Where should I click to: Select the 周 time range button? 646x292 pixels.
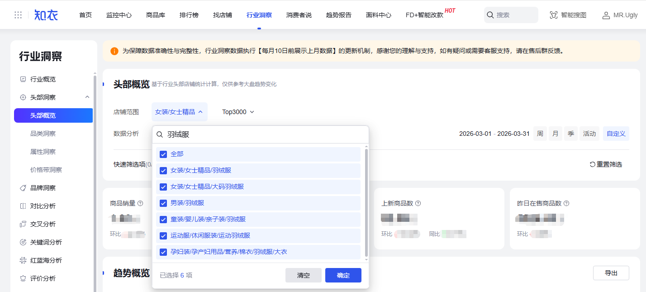pos(540,134)
